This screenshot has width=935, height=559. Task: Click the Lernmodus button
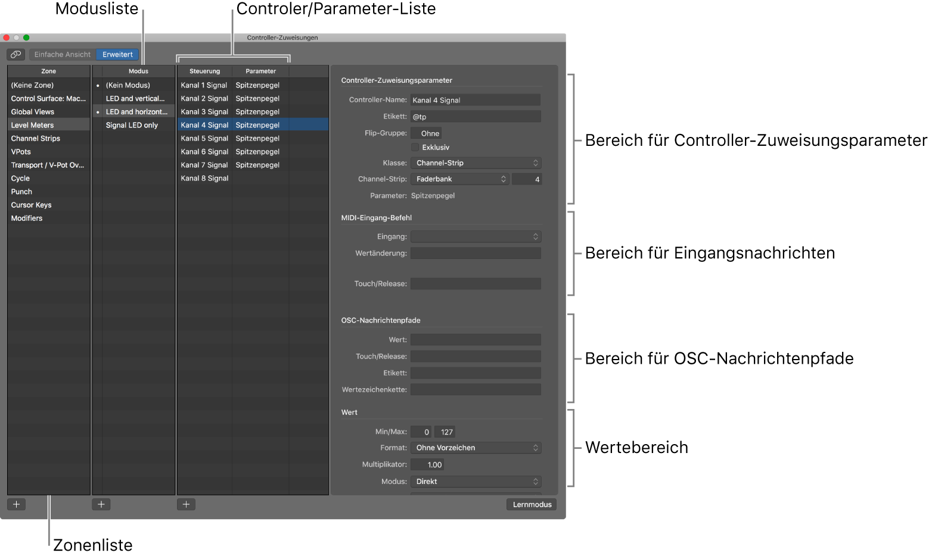[532, 504]
